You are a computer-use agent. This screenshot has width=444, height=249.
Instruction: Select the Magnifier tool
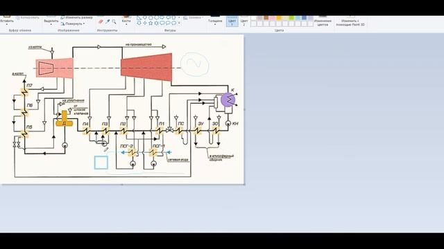(114, 21)
